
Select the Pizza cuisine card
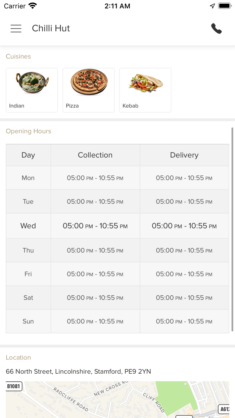[x=89, y=90]
